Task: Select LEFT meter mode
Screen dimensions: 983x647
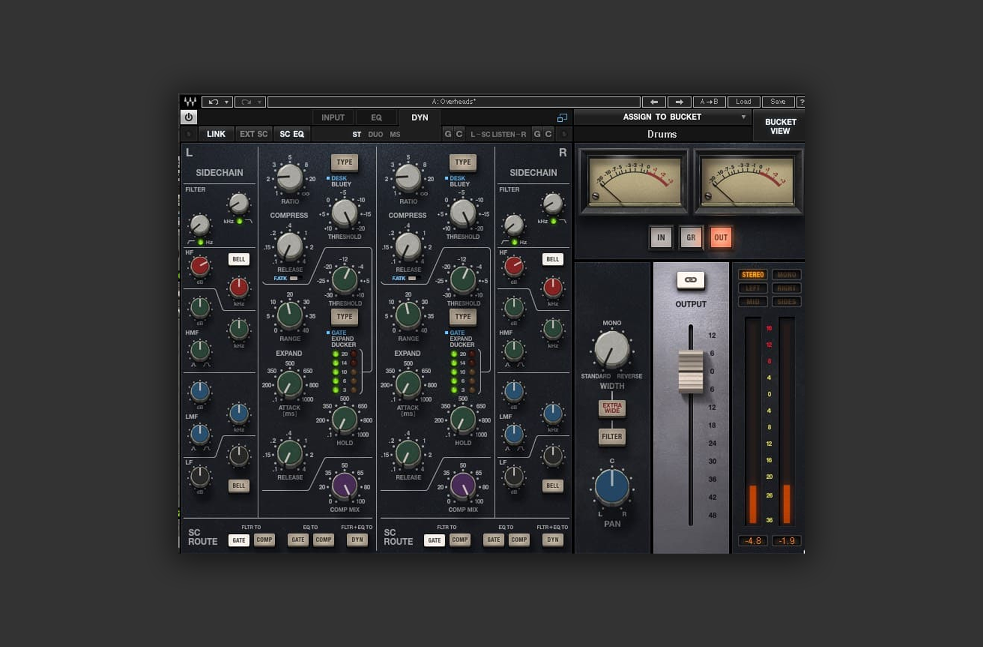Action: (753, 288)
